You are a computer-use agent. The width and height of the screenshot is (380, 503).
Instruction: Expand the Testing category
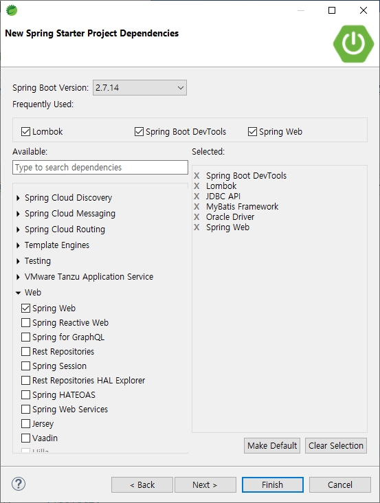[x=18, y=261]
